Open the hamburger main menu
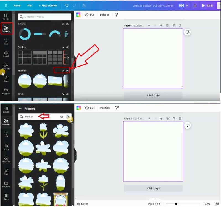The width and height of the screenshot is (221, 207). click(x=6, y=6)
